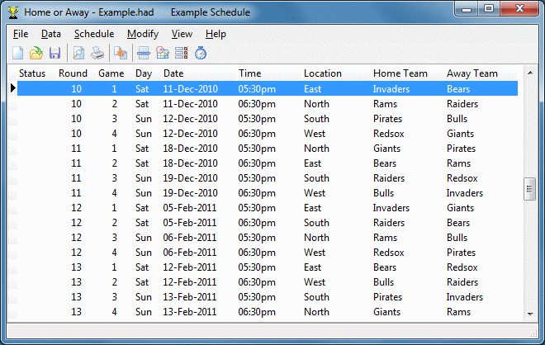Select 13-Feb-2011 date in Pirates vs Invaders row
Screen dimensions: 545x345
point(190,297)
